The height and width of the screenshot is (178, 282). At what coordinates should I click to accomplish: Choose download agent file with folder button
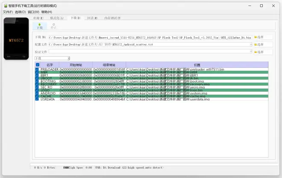263,37
